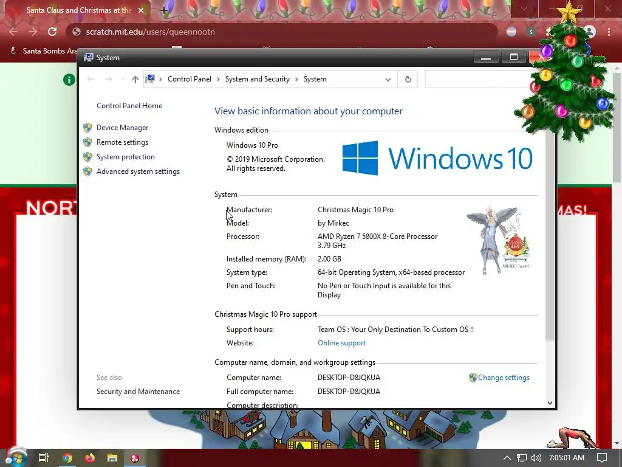Image resolution: width=622 pixels, height=467 pixels.
Task: Open Remote settings
Action: pyautogui.click(x=122, y=142)
